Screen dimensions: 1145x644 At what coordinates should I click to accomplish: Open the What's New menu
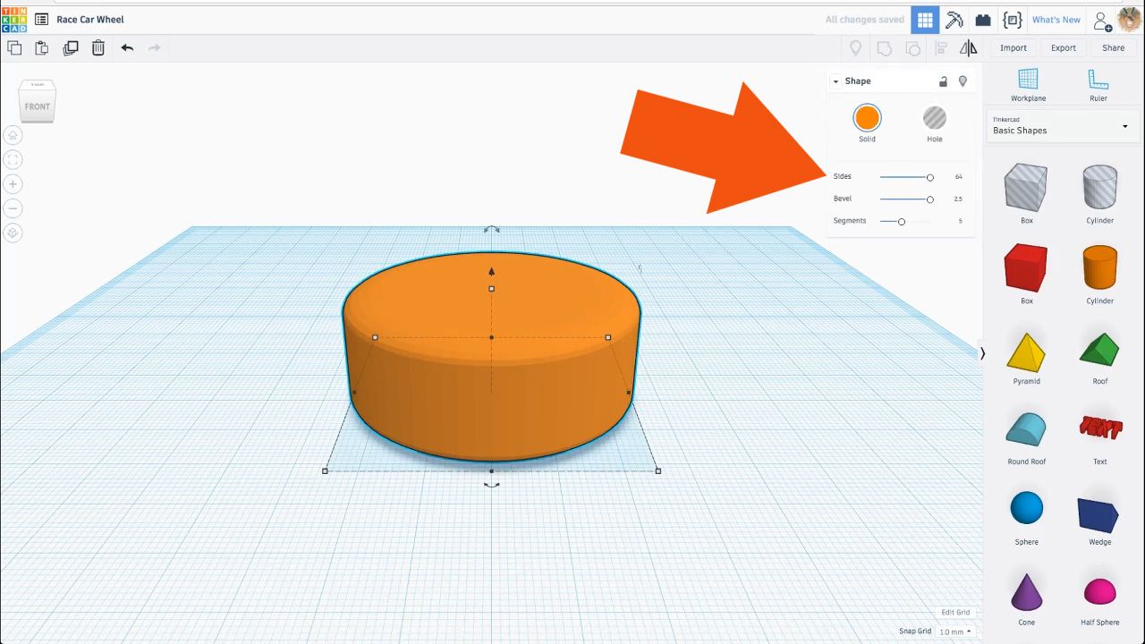pyautogui.click(x=1056, y=19)
